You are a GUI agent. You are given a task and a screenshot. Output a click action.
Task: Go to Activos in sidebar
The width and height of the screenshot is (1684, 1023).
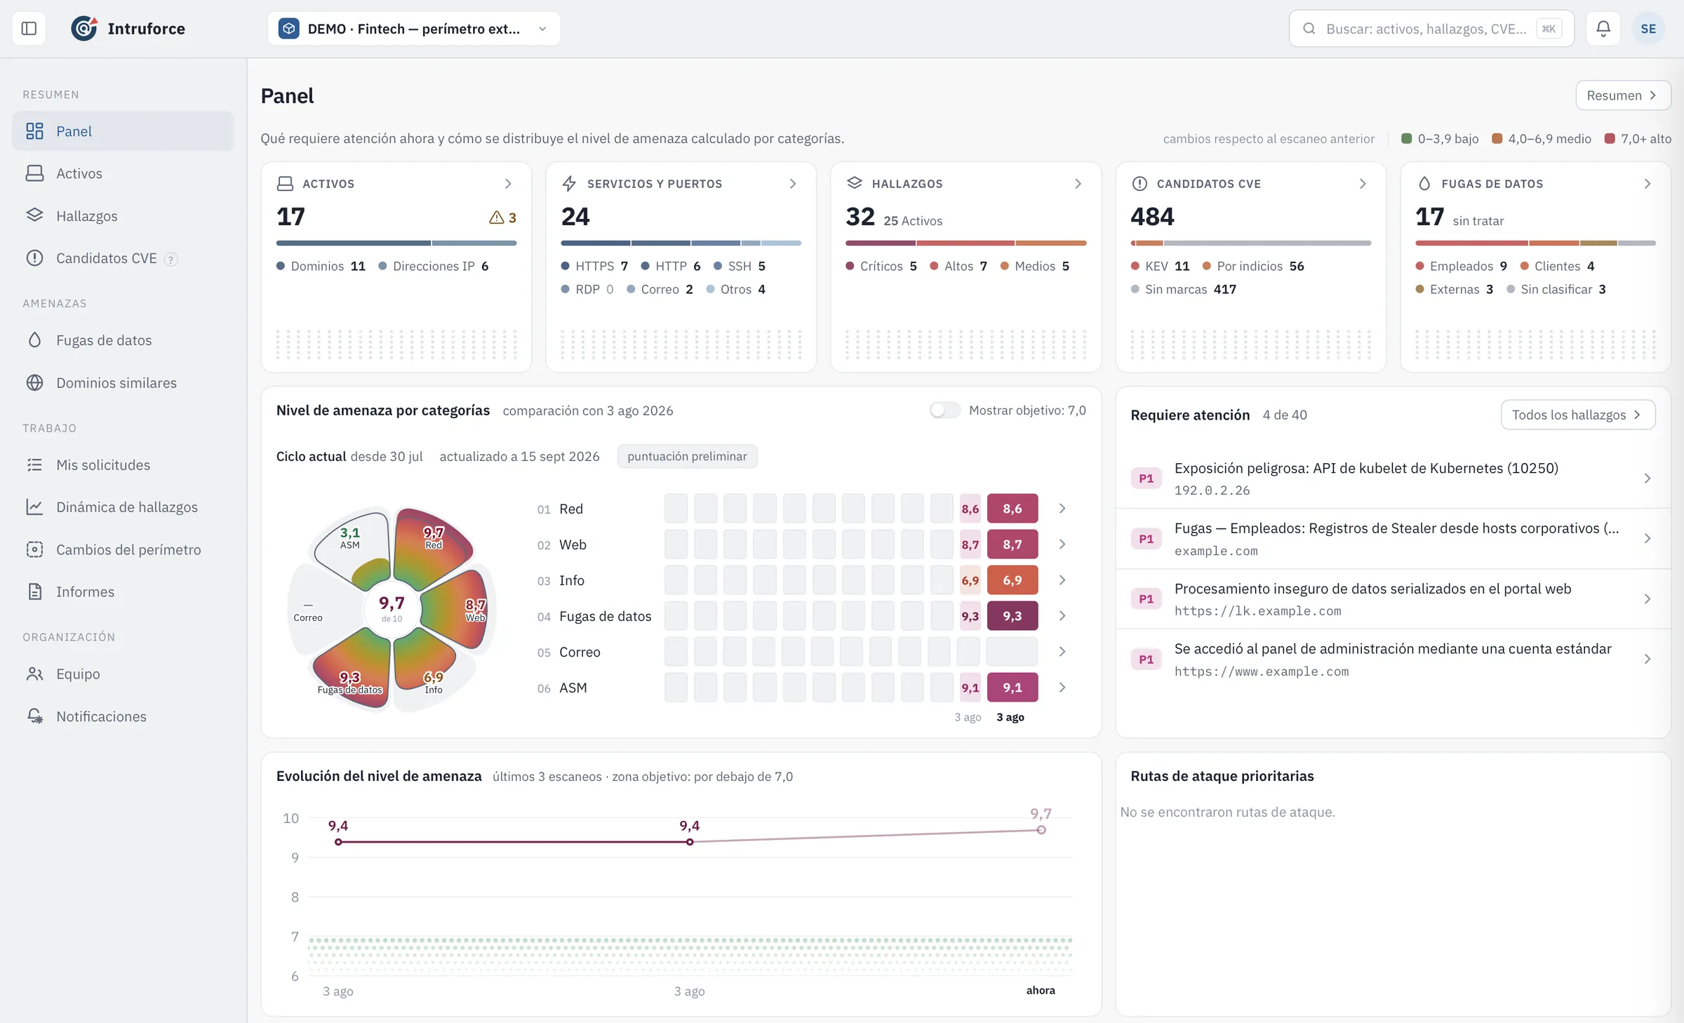[123, 173]
